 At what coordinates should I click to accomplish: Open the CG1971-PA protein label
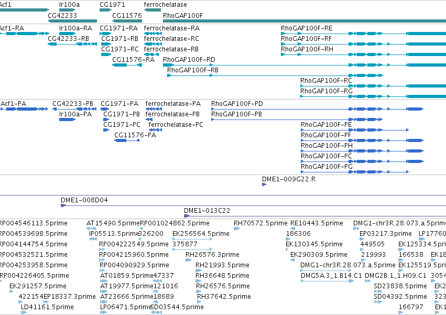tap(119, 104)
